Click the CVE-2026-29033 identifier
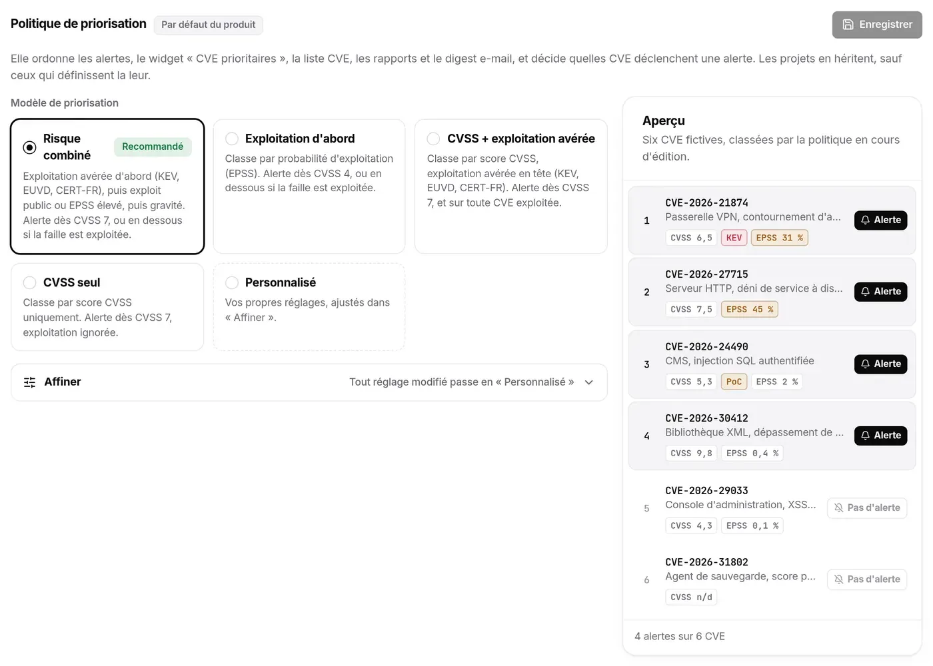The image size is (933, 666). pos(706,490)
